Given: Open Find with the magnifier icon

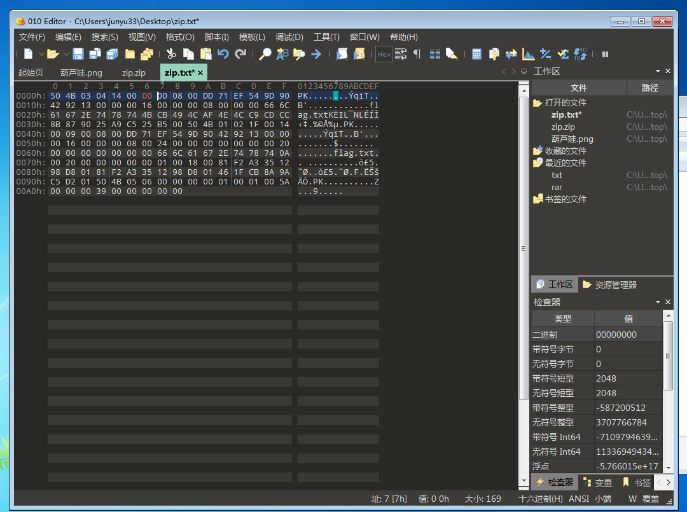Looking at the screenshot, I should (265, 54).
